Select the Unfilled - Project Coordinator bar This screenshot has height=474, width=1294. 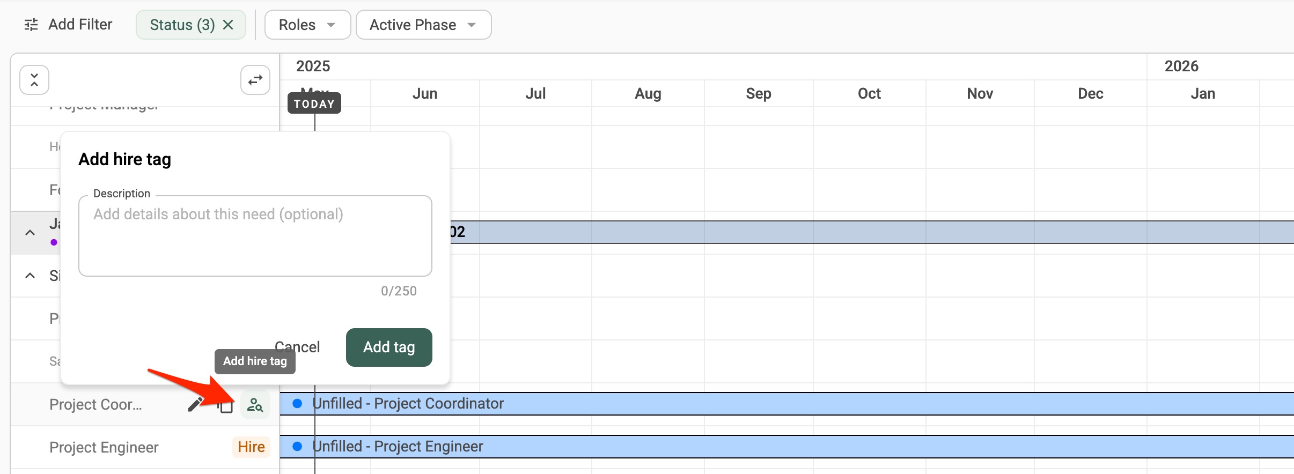pos(787,404)
